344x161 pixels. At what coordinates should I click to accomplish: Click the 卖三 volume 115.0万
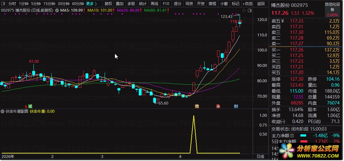(x=332, y=32)
